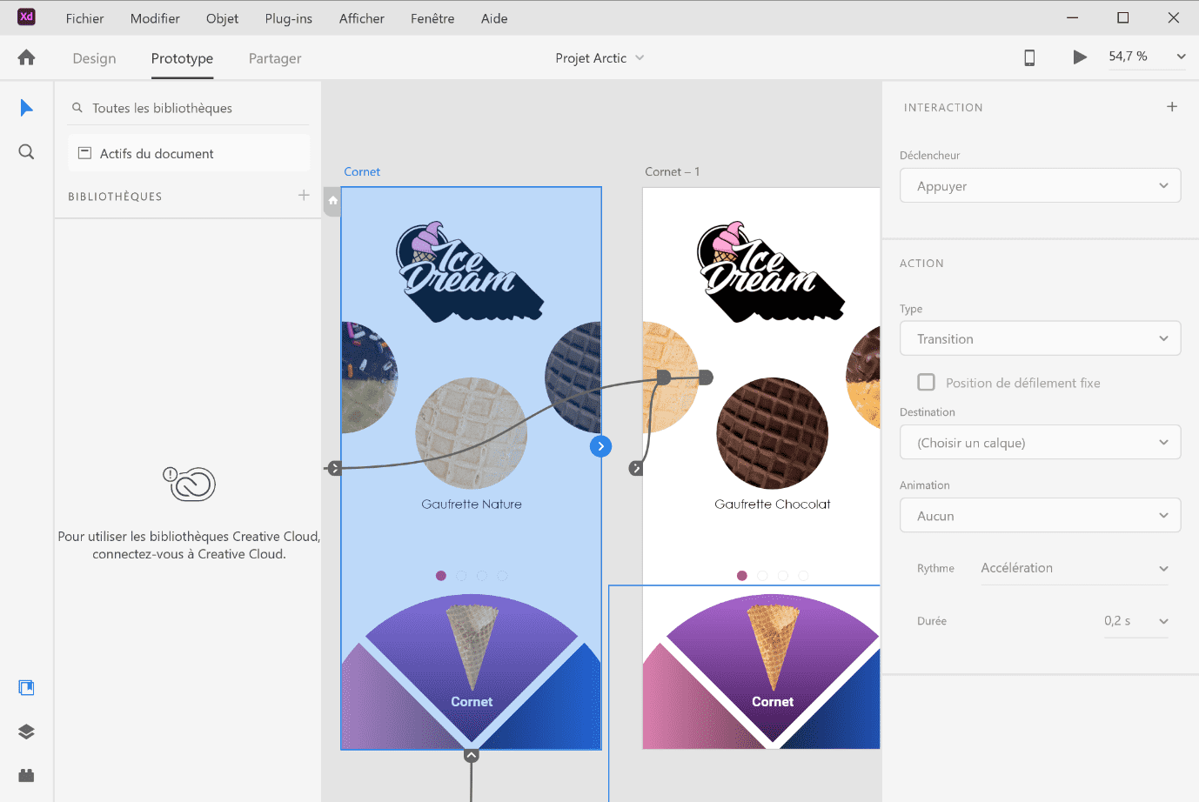The height and width of the screenshot is (802, 1199).
Task: Open mobile device preview icon
Action: coord(1029,57)
